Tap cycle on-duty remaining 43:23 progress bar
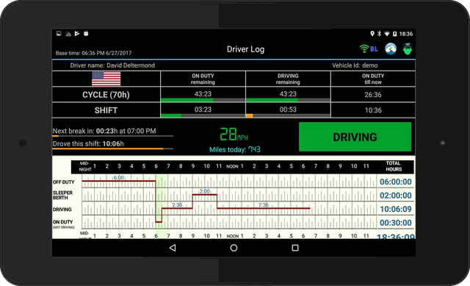 click(x=203, y=100)
